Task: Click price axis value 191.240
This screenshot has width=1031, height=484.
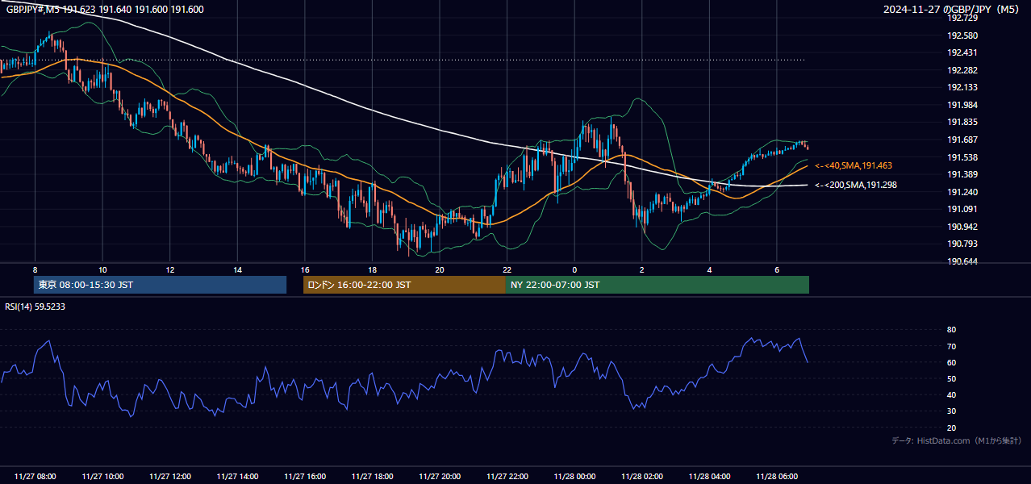Action: (x=962, y=192)
